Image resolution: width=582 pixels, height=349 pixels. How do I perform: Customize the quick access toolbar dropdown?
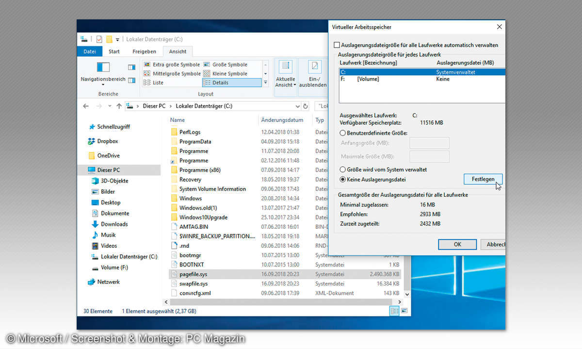118,39
